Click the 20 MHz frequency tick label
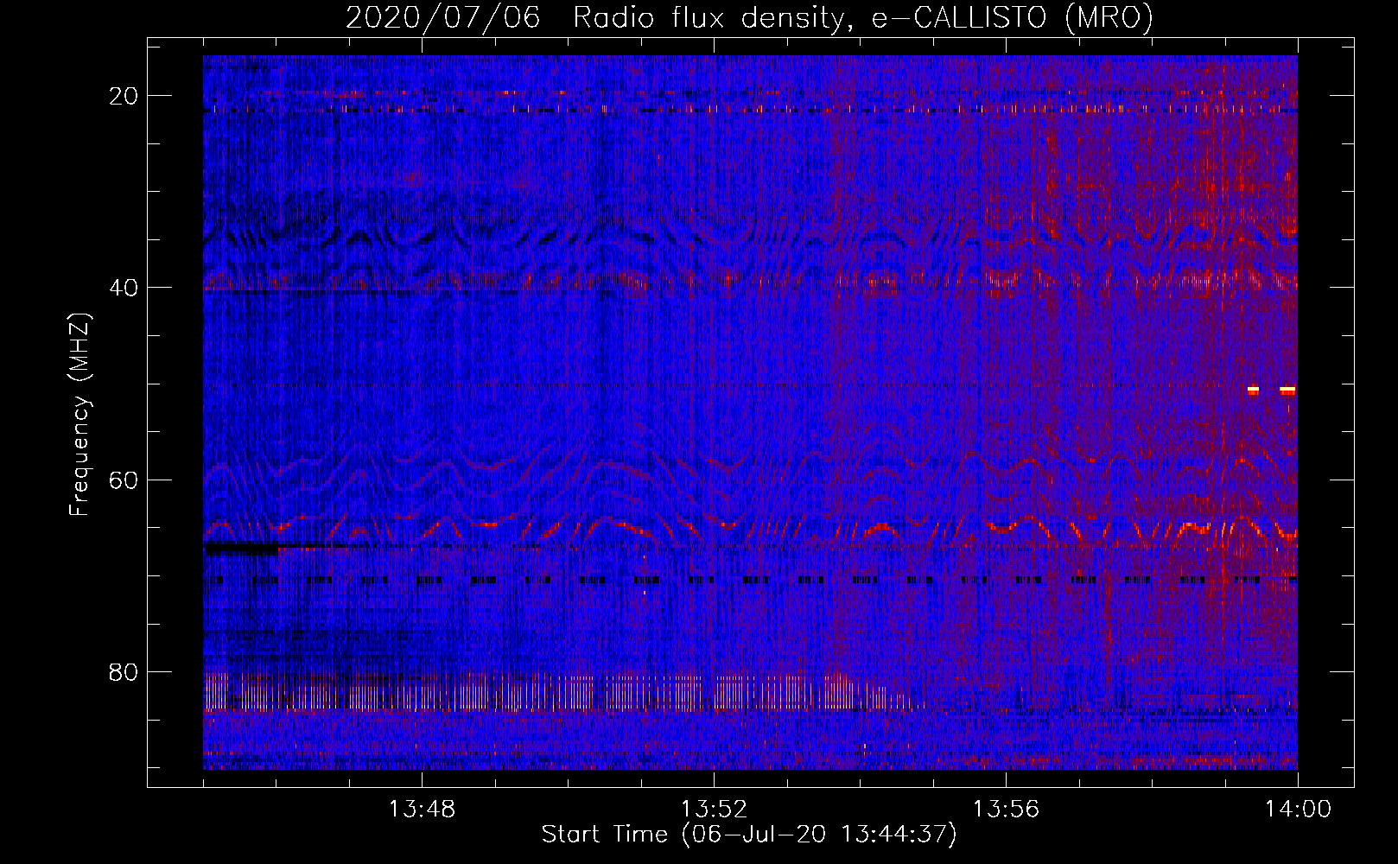The image size is (1398, 864). (x=124, y=96)
